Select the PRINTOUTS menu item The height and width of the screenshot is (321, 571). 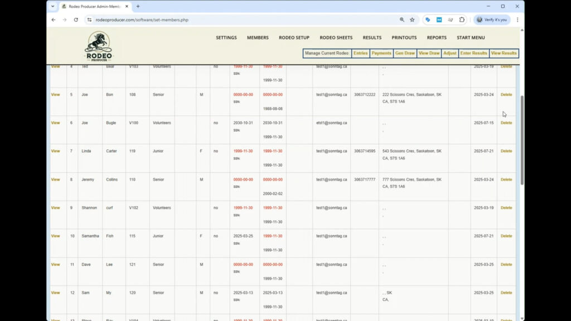pyautogui.click(x=404, y=38)
